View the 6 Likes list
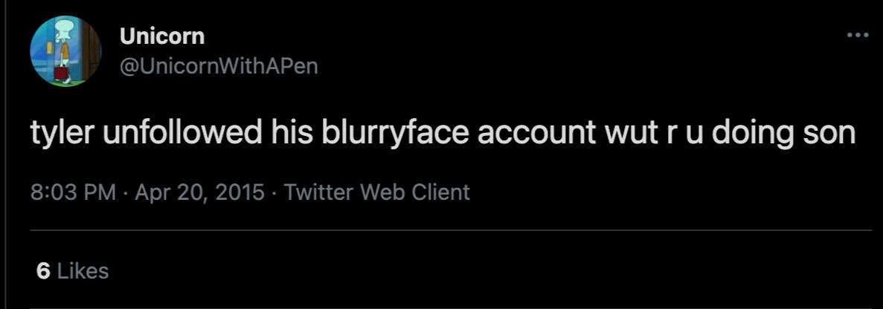The image size is (883, 309). (x=72, y=271)
